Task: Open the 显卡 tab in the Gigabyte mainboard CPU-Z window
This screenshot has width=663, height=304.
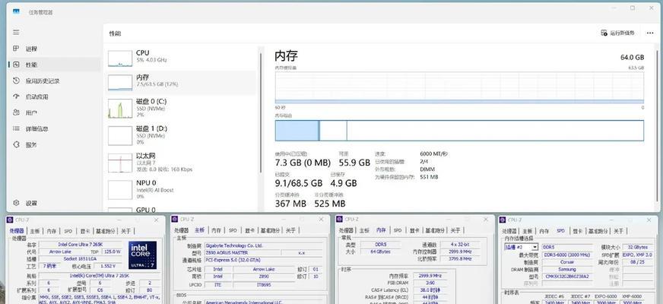Action: point(250,230)
